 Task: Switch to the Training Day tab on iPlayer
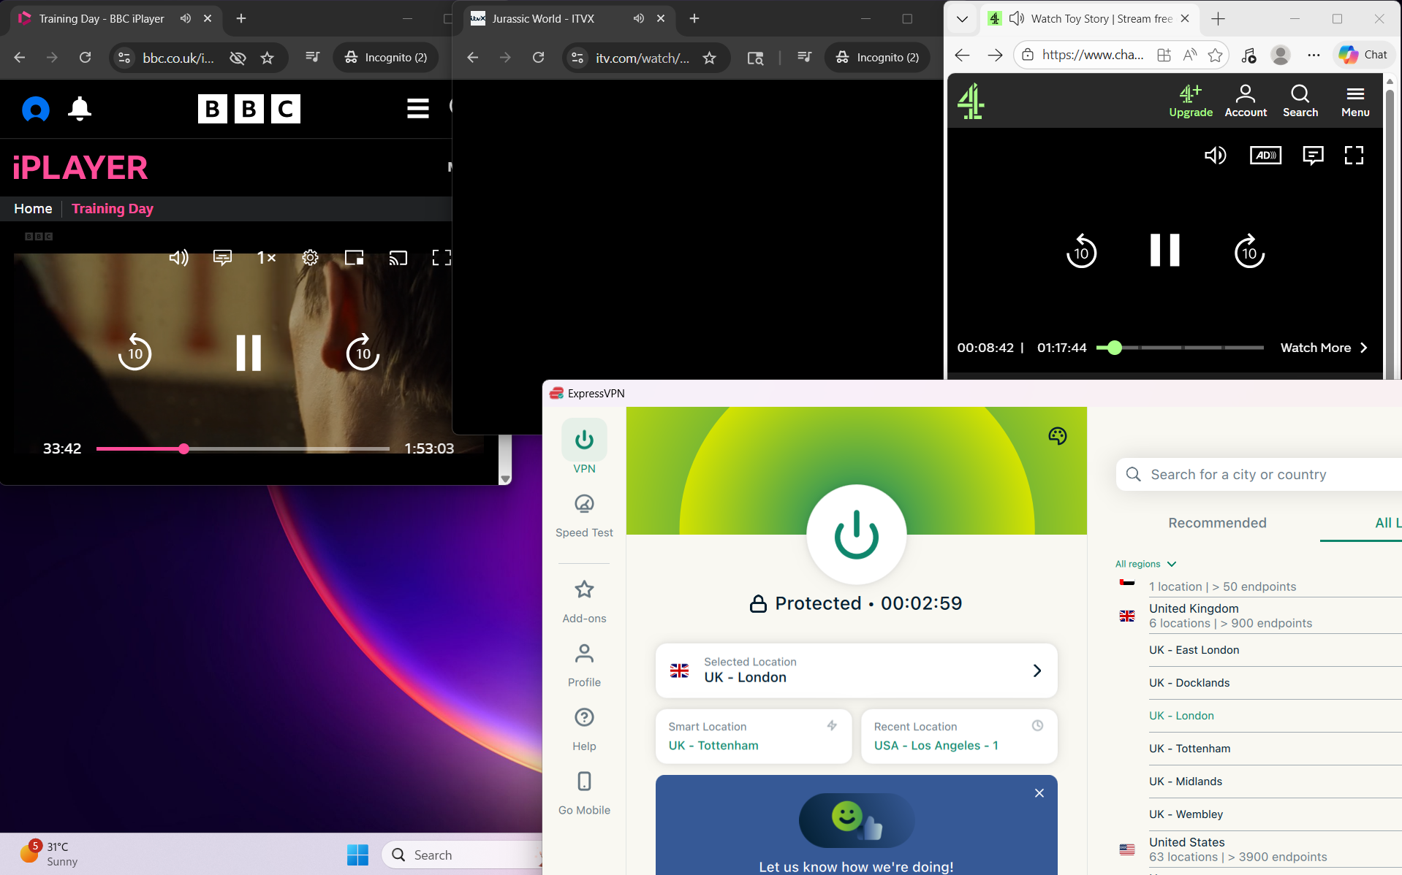pos(112,208)
